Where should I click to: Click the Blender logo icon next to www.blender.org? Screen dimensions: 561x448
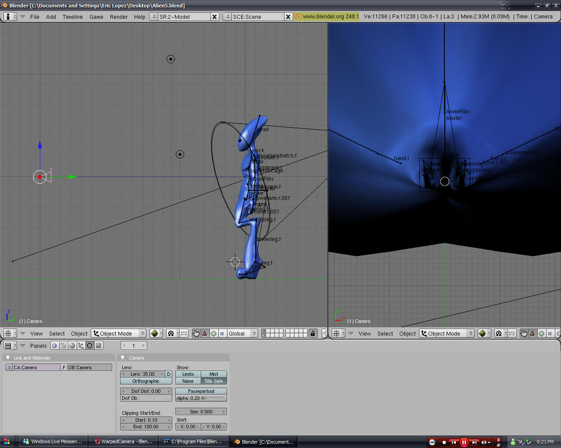pos(299,16)
